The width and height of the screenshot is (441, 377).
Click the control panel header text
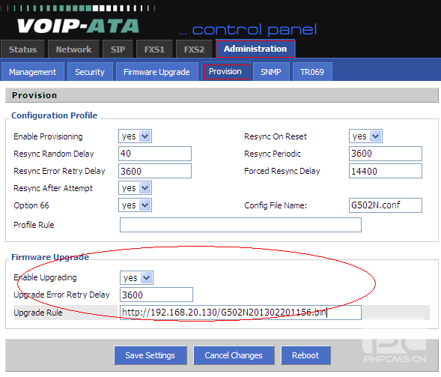coord(248,29)
